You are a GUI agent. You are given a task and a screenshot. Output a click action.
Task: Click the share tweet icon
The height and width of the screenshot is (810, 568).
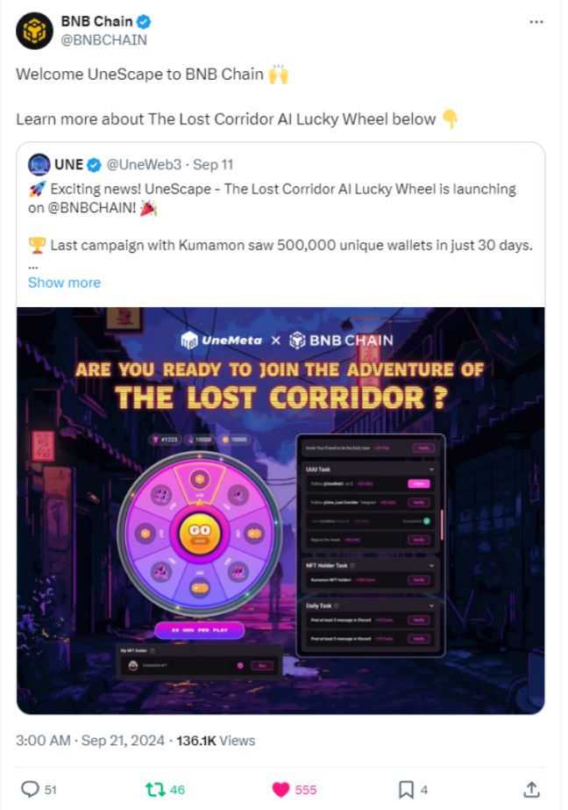tap(531, 790)
